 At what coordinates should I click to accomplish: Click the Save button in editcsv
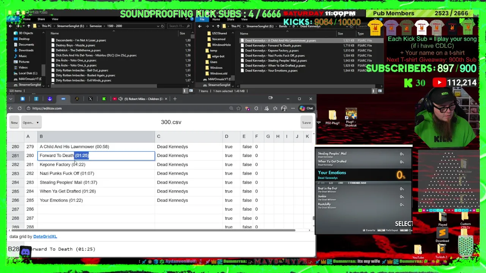coord(306,122)
